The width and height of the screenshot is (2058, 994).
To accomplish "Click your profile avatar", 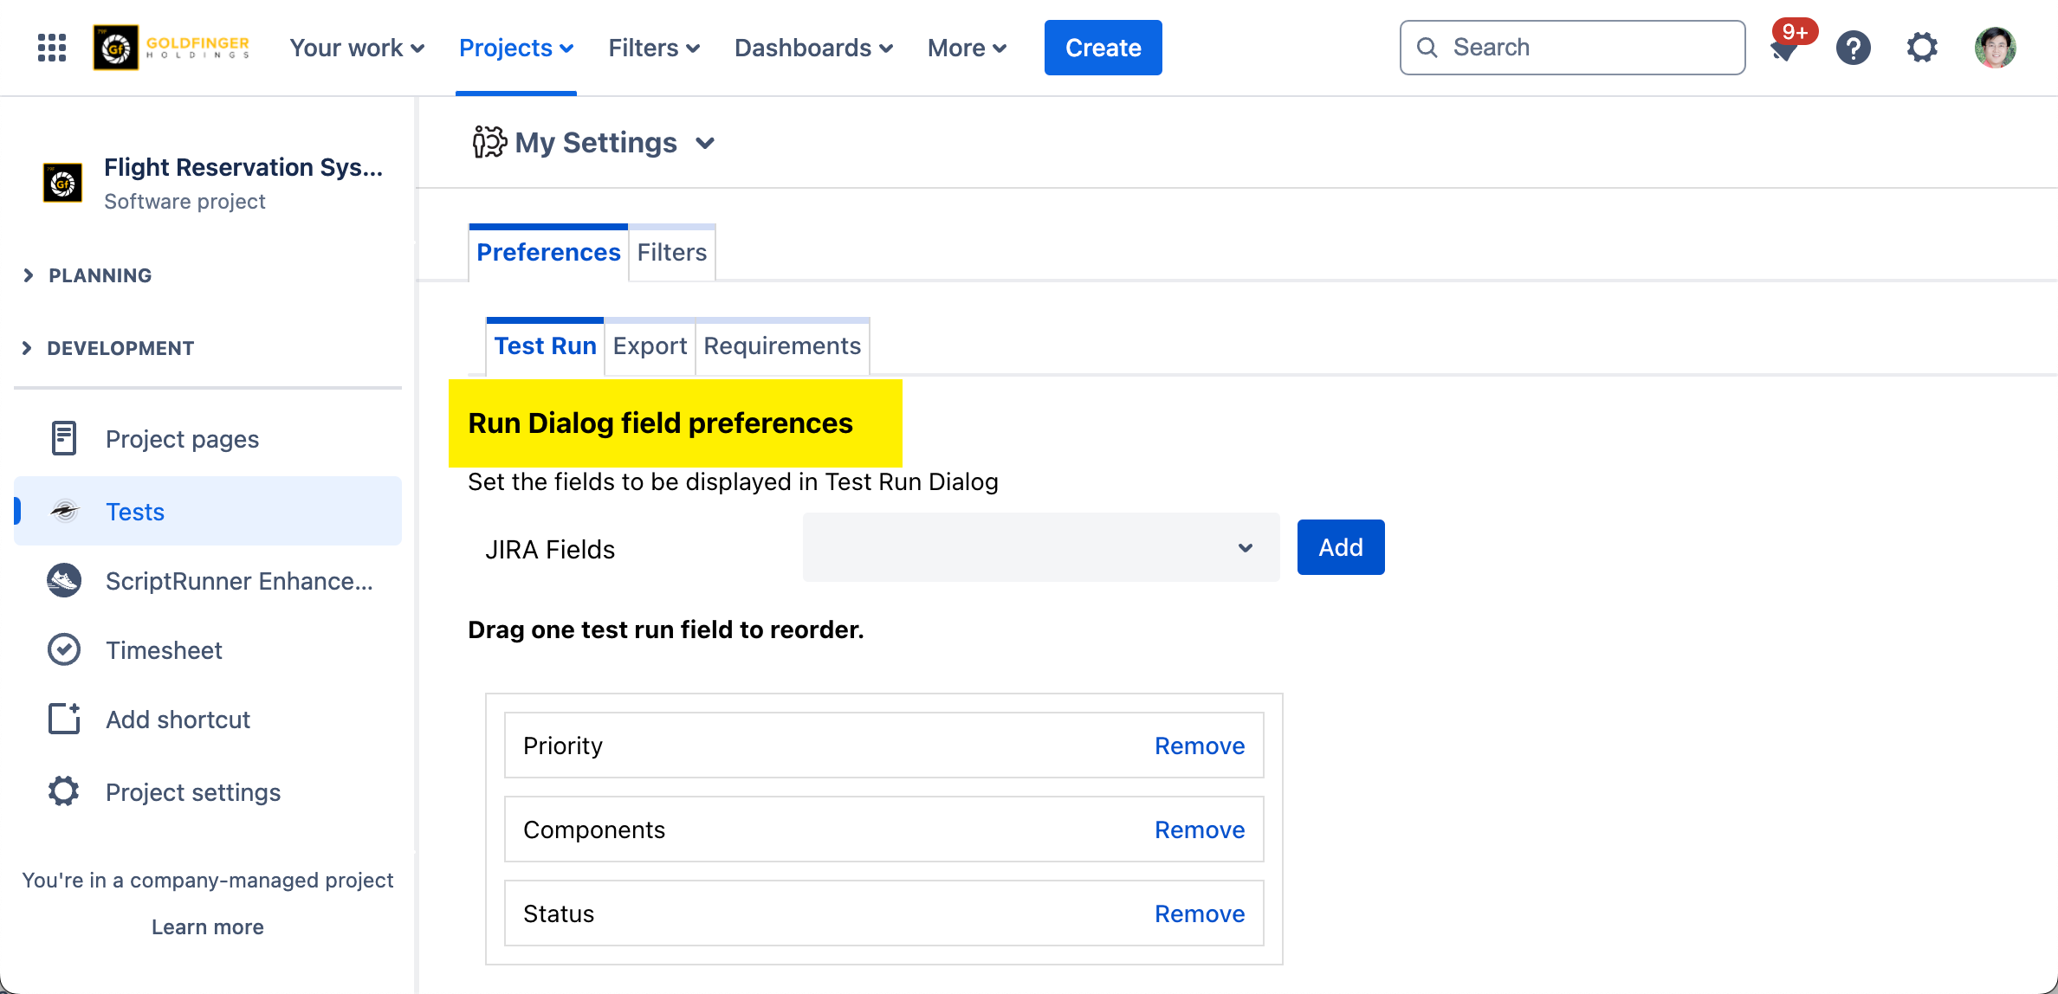I will pyautogui.click(x=1995, y=48).
